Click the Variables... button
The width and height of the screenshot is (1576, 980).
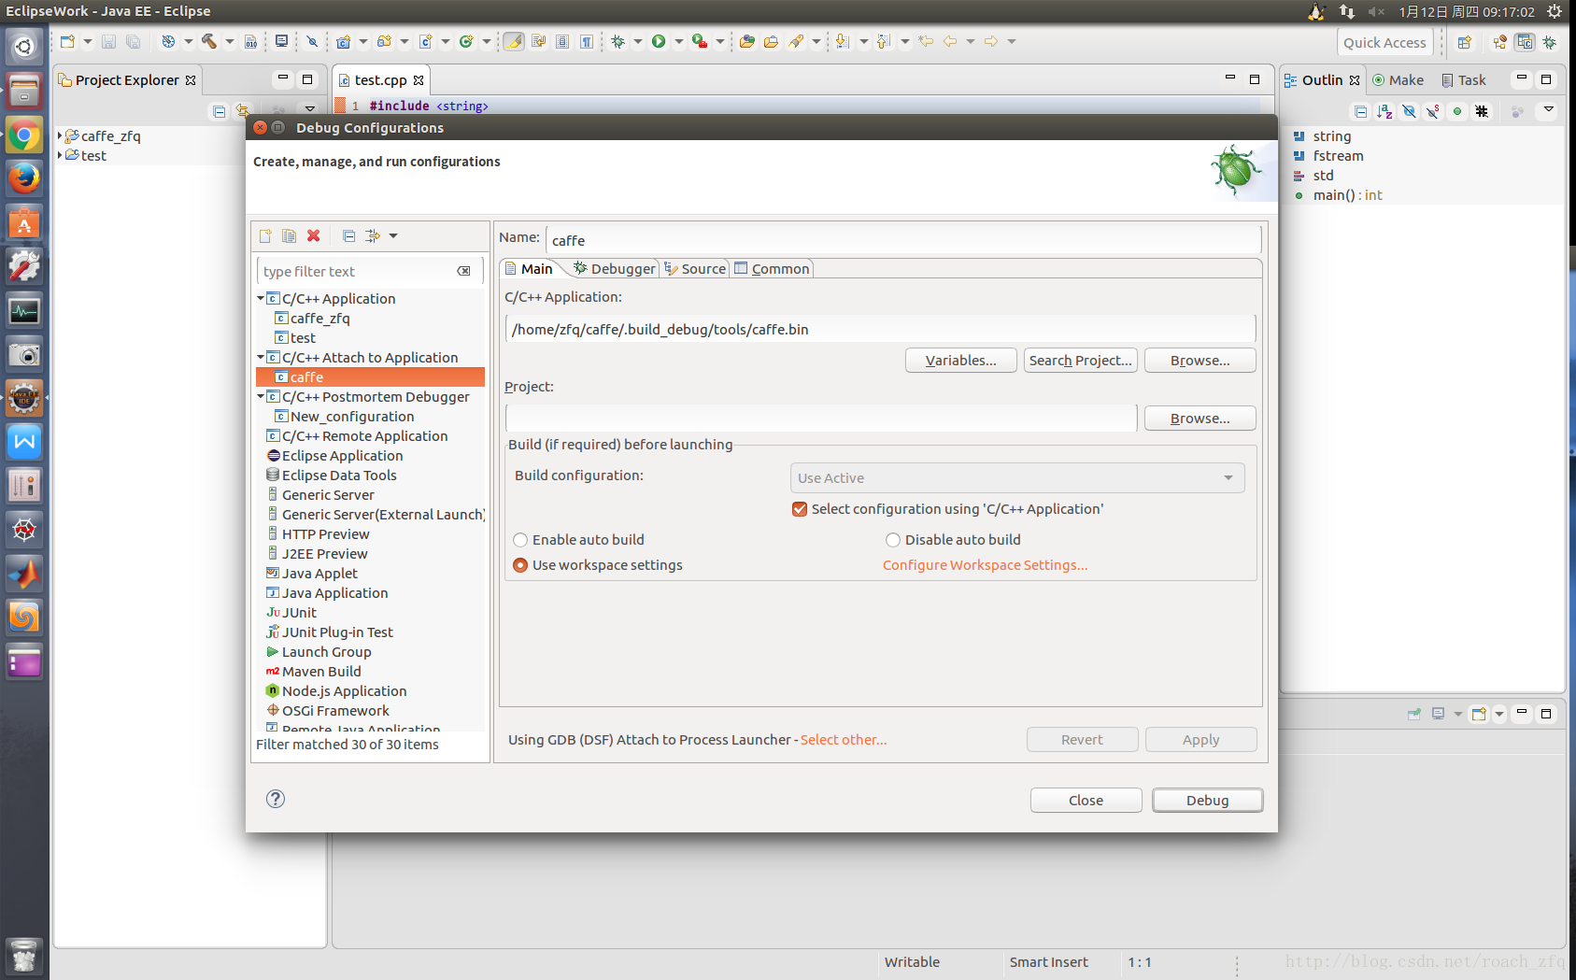[960, 361]
